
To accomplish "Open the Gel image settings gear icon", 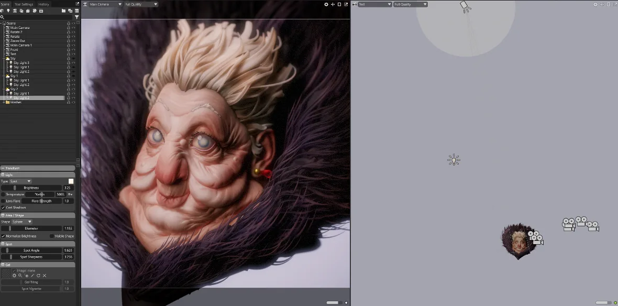I will [15, 276].
